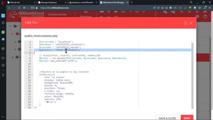Screen dimensions: 213x120
Task: Click the opacity: 25% line
Action: (x=53, y=99)
